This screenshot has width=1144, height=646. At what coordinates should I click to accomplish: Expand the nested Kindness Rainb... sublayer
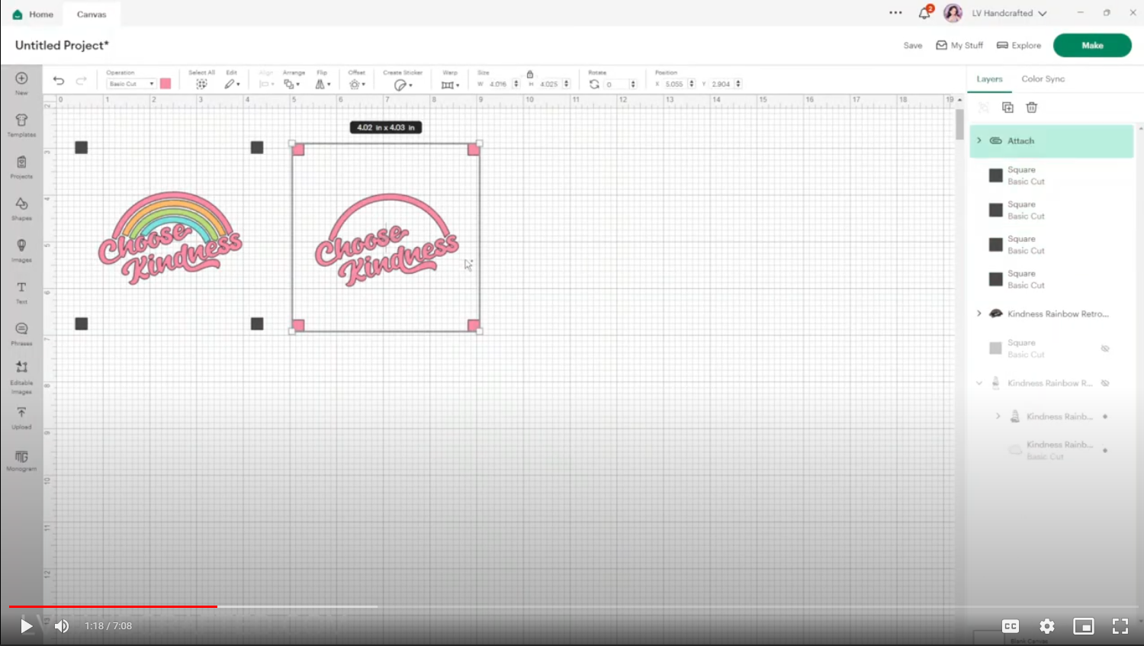point(998,416)
